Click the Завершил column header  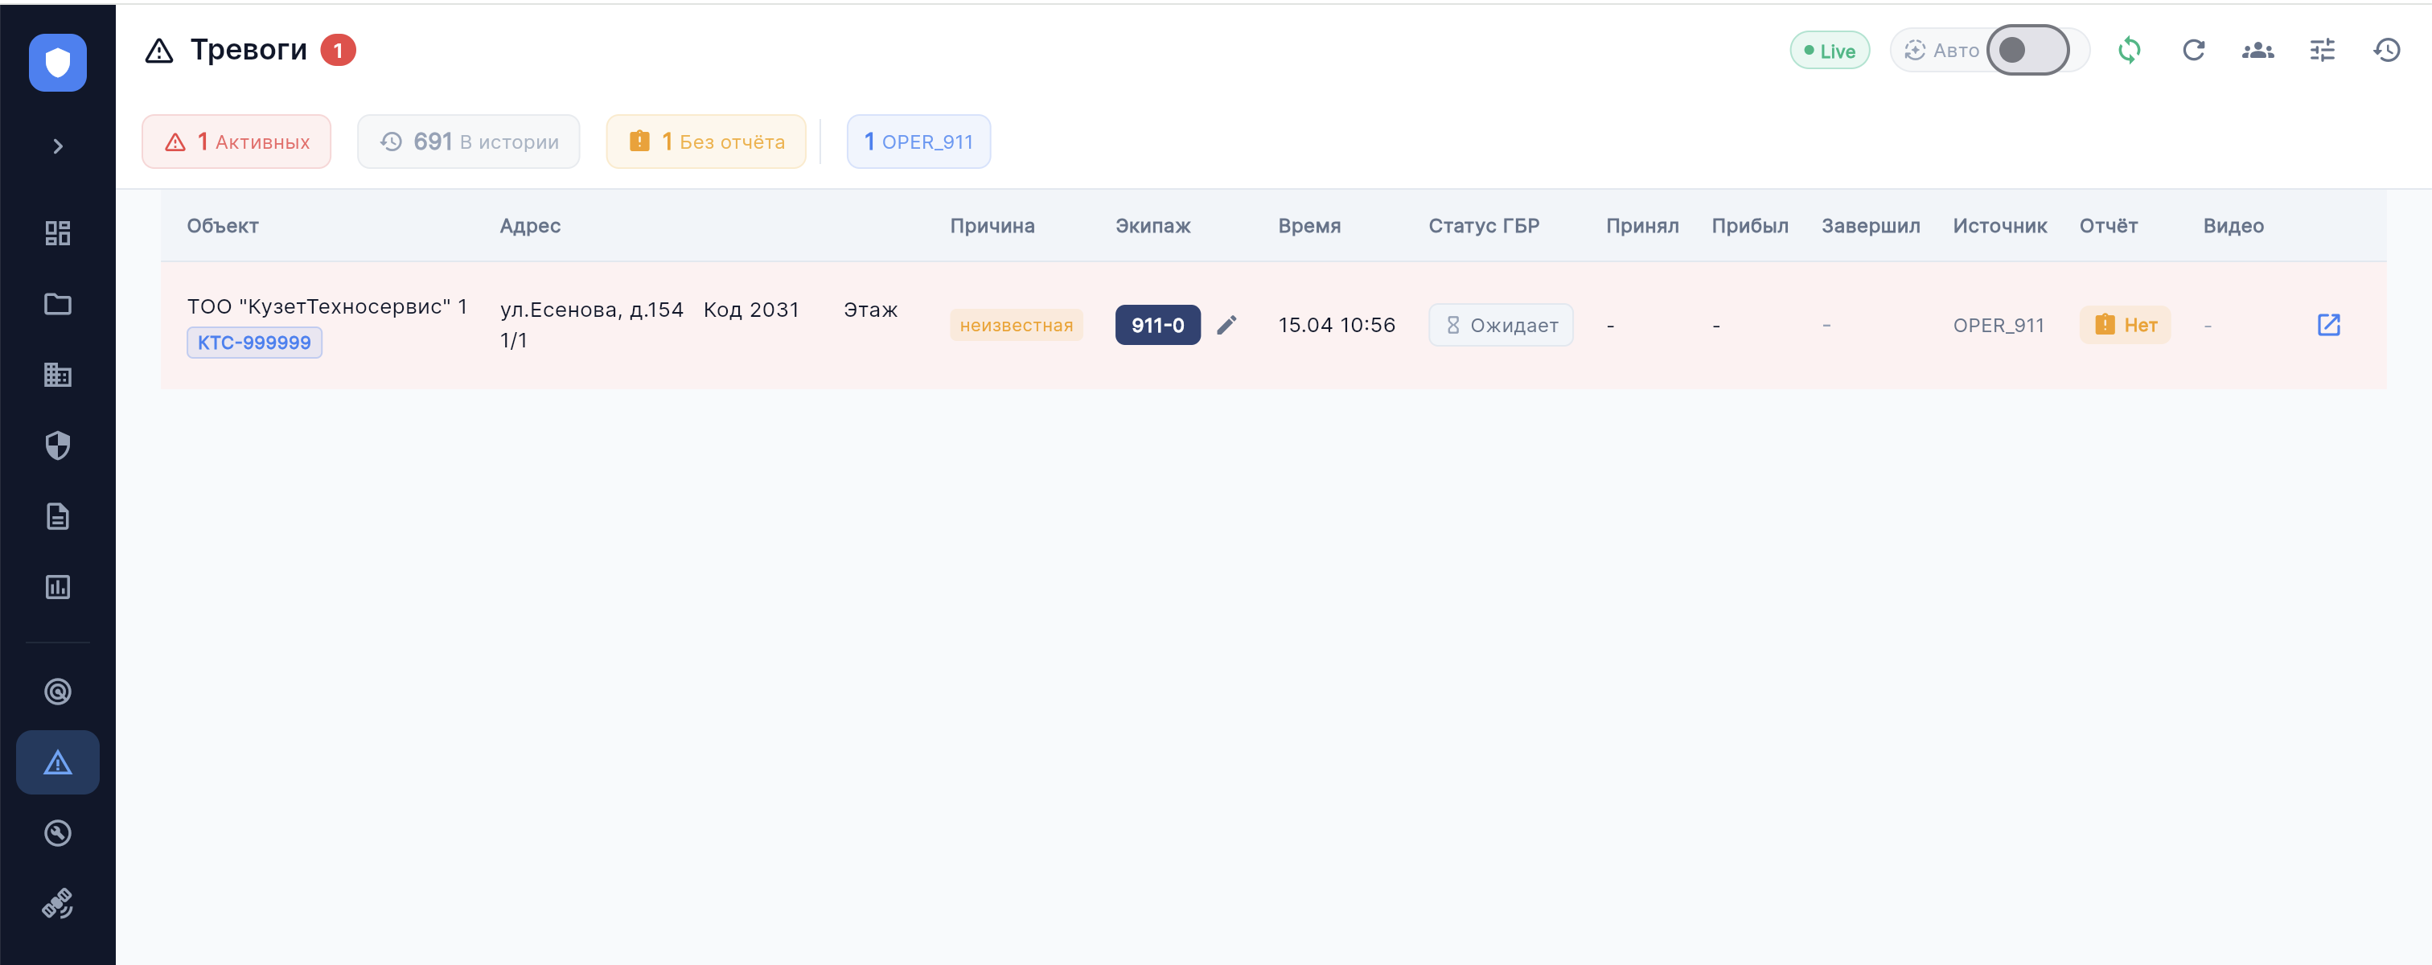pyautogui.click(x=1871, y=226)
